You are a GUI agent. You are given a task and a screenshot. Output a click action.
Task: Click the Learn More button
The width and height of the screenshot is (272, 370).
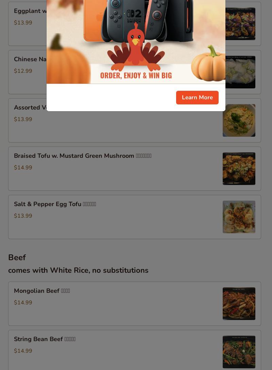pos(197,98)
